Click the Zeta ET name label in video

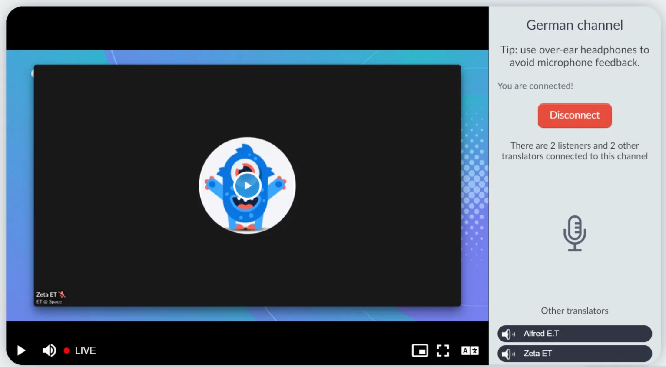(x=46, y=294)
